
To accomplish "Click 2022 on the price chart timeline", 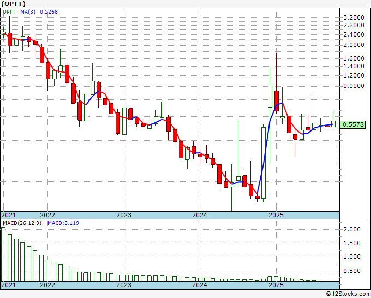I will point(47,215).
